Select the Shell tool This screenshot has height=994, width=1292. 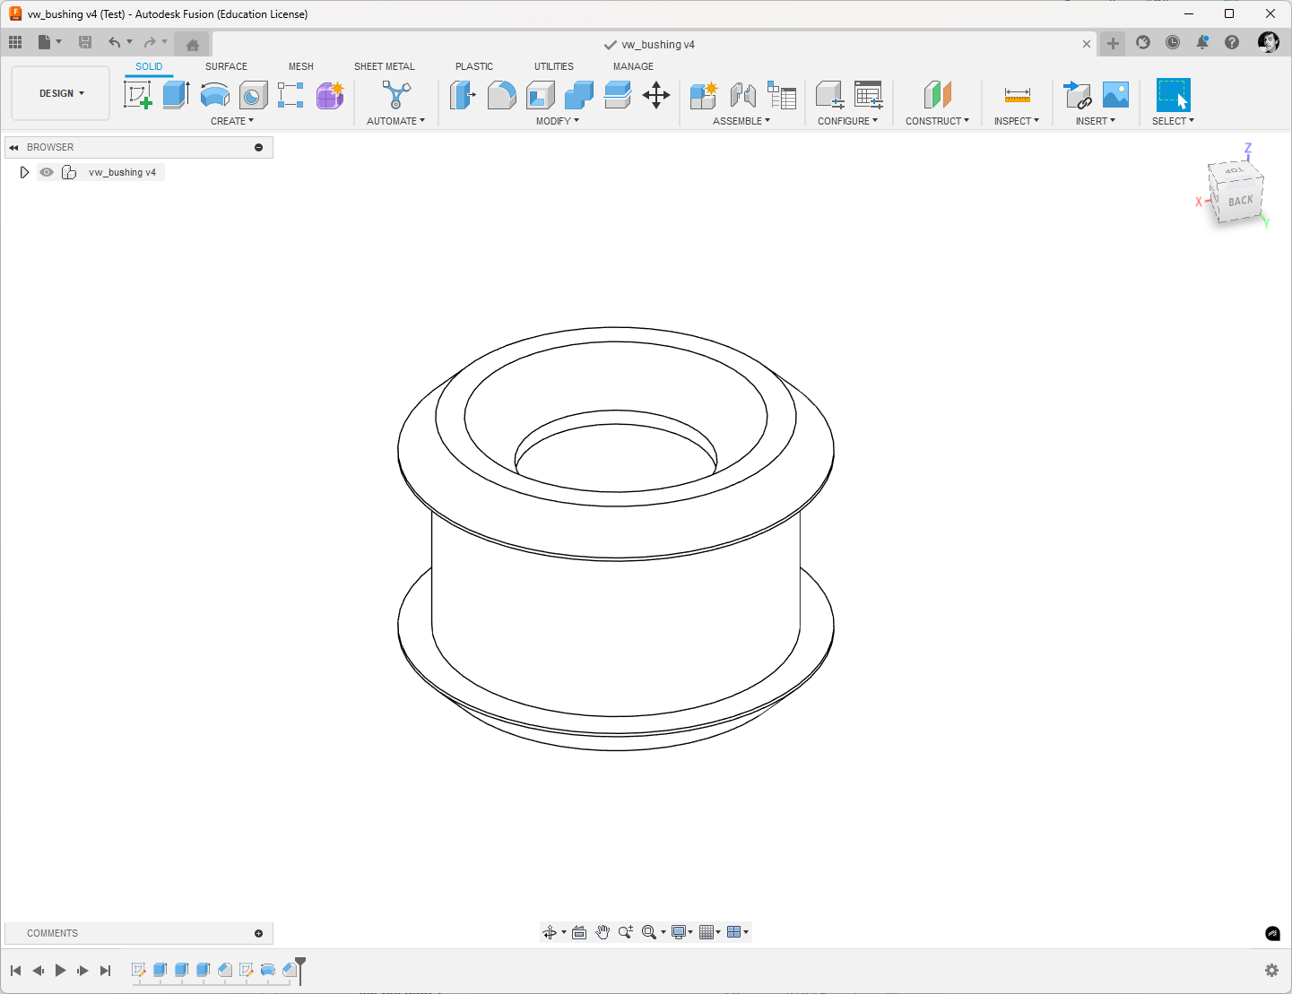(x=540, y=95)
